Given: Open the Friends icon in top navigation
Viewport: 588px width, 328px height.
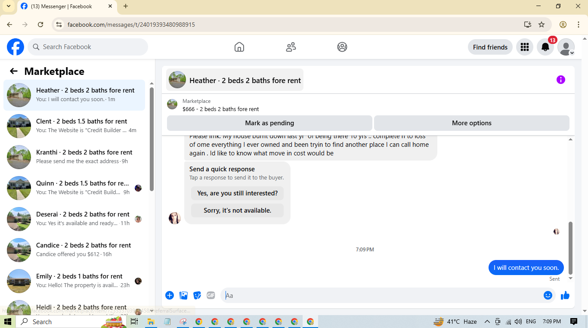Looking at the screenshot, I should 291,47.
